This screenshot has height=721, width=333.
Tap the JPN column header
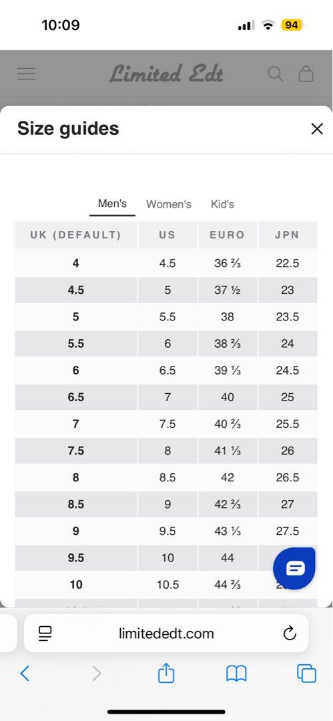pos(288,235)
